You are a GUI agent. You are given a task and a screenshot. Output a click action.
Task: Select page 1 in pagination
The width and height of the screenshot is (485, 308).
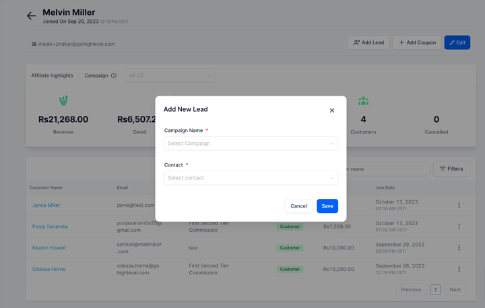(x=435, y=290)
